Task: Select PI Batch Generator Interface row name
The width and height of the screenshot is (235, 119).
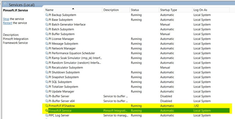Action: click(x=67, y=24)
